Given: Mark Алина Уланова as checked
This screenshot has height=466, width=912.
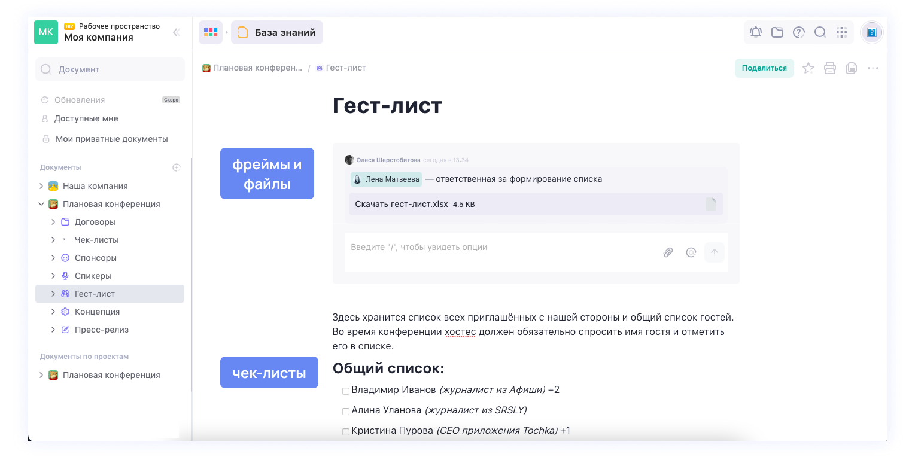Looking at the screenshot, I should pos(345,411).
